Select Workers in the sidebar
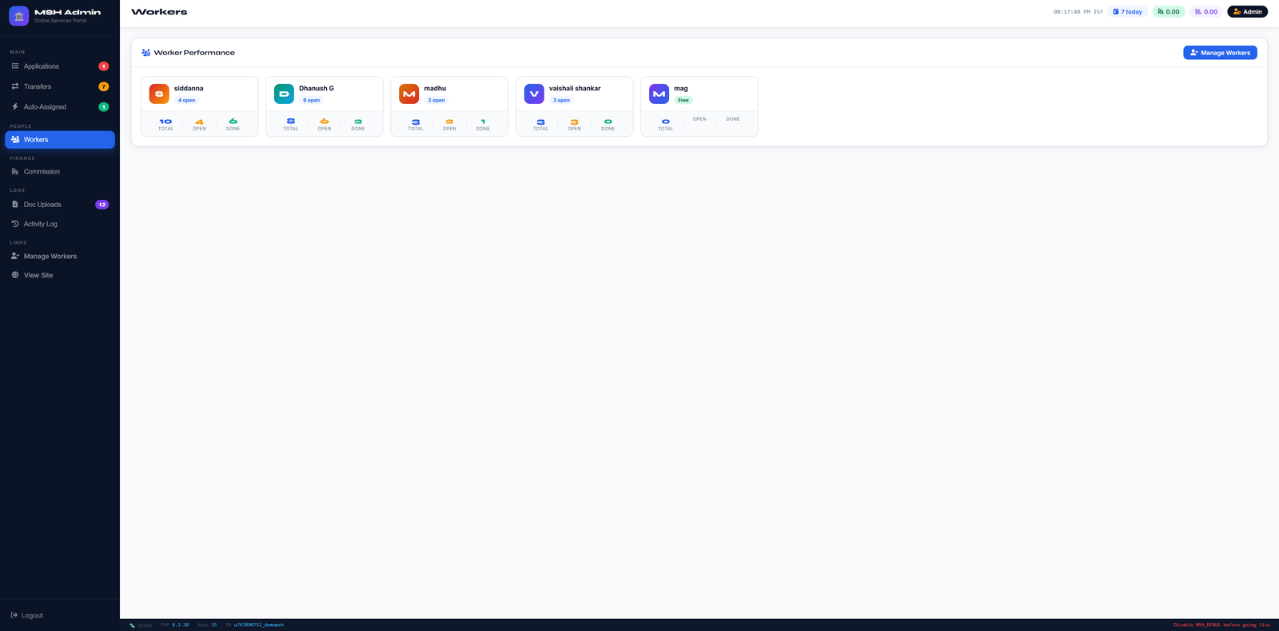The width and height of the screenshot is (1279, 631). 60,139
